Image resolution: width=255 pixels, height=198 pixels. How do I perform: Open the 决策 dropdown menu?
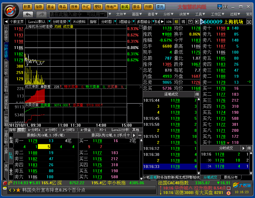click(184, 14)
